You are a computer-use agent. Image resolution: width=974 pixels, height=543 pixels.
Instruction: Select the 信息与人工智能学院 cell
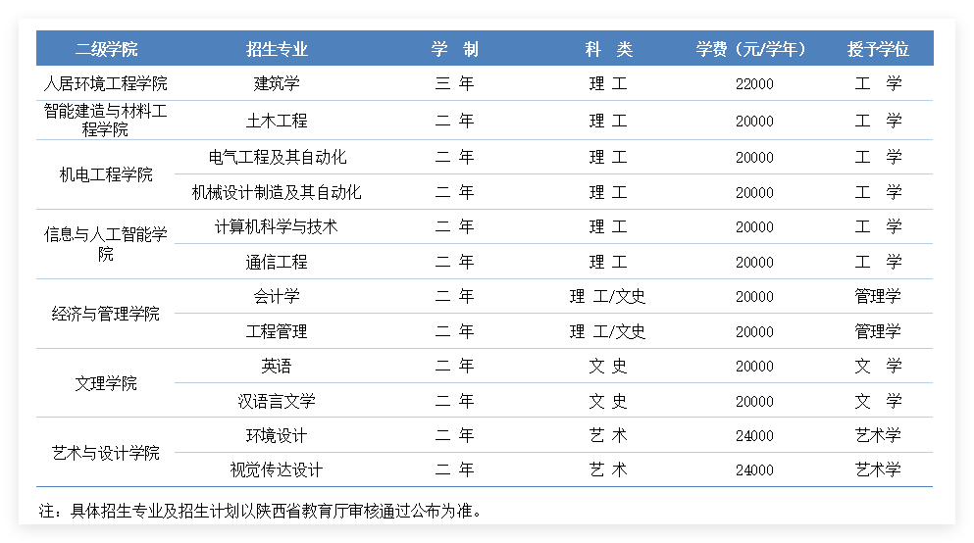[106, 244]
